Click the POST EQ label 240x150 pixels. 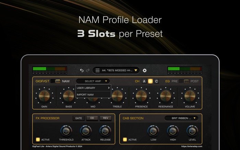(x=194, y=81)
